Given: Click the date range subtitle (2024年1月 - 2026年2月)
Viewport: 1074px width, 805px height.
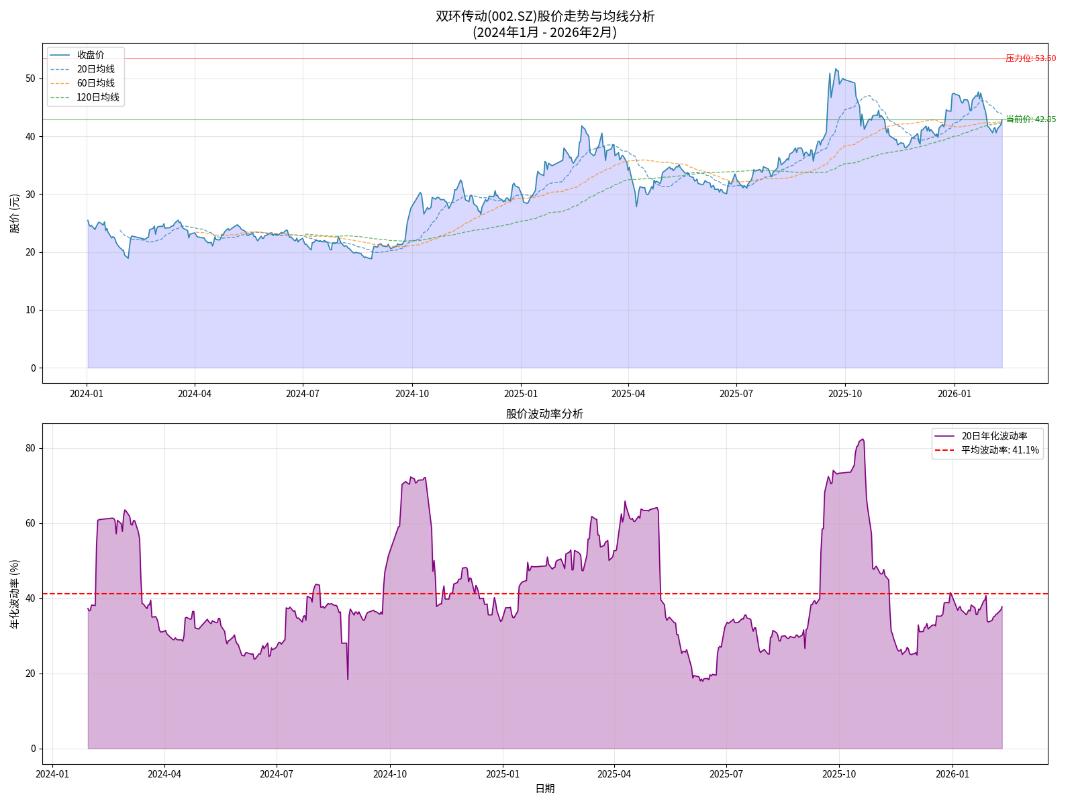Looking at the screenshot, I should [x=544, y=32].
